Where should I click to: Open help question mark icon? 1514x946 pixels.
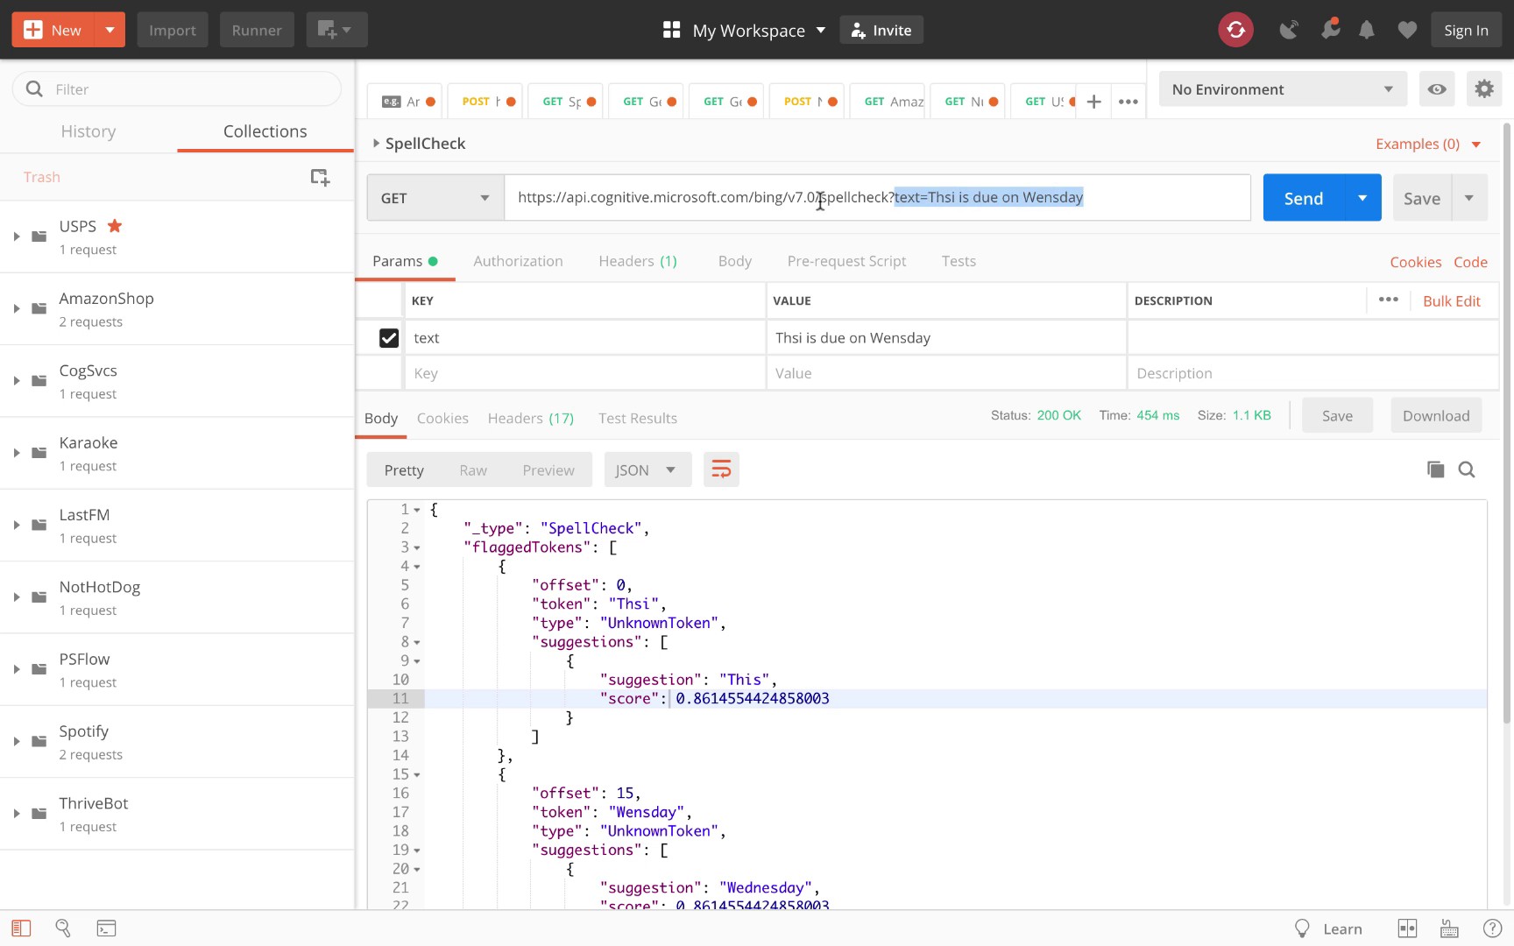1492,928
